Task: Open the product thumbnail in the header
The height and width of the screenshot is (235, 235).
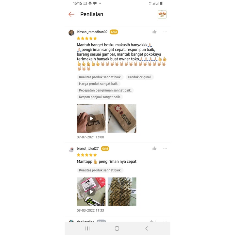Action: (162, 14)
